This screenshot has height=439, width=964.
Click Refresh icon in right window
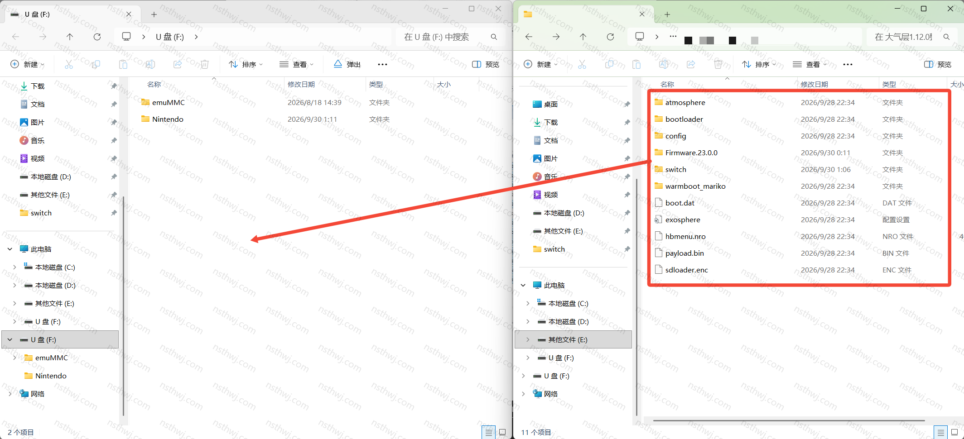tap(610, 37)
